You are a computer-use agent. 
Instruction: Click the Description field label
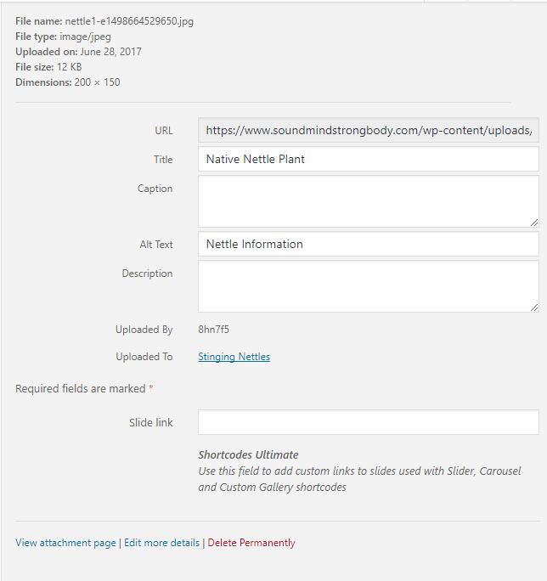[147, 274]
